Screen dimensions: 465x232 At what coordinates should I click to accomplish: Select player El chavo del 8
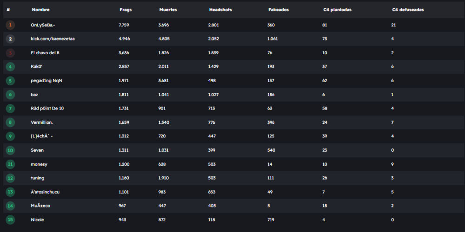pyautogui.click(x=45, y=53)
